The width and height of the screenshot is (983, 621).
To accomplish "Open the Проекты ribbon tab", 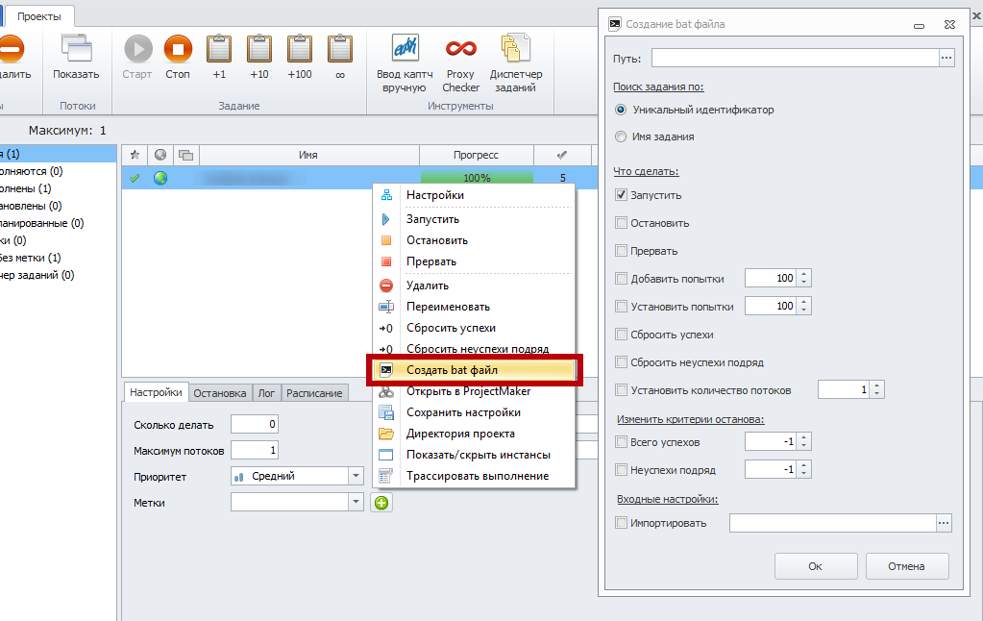I will coord(38,16).
